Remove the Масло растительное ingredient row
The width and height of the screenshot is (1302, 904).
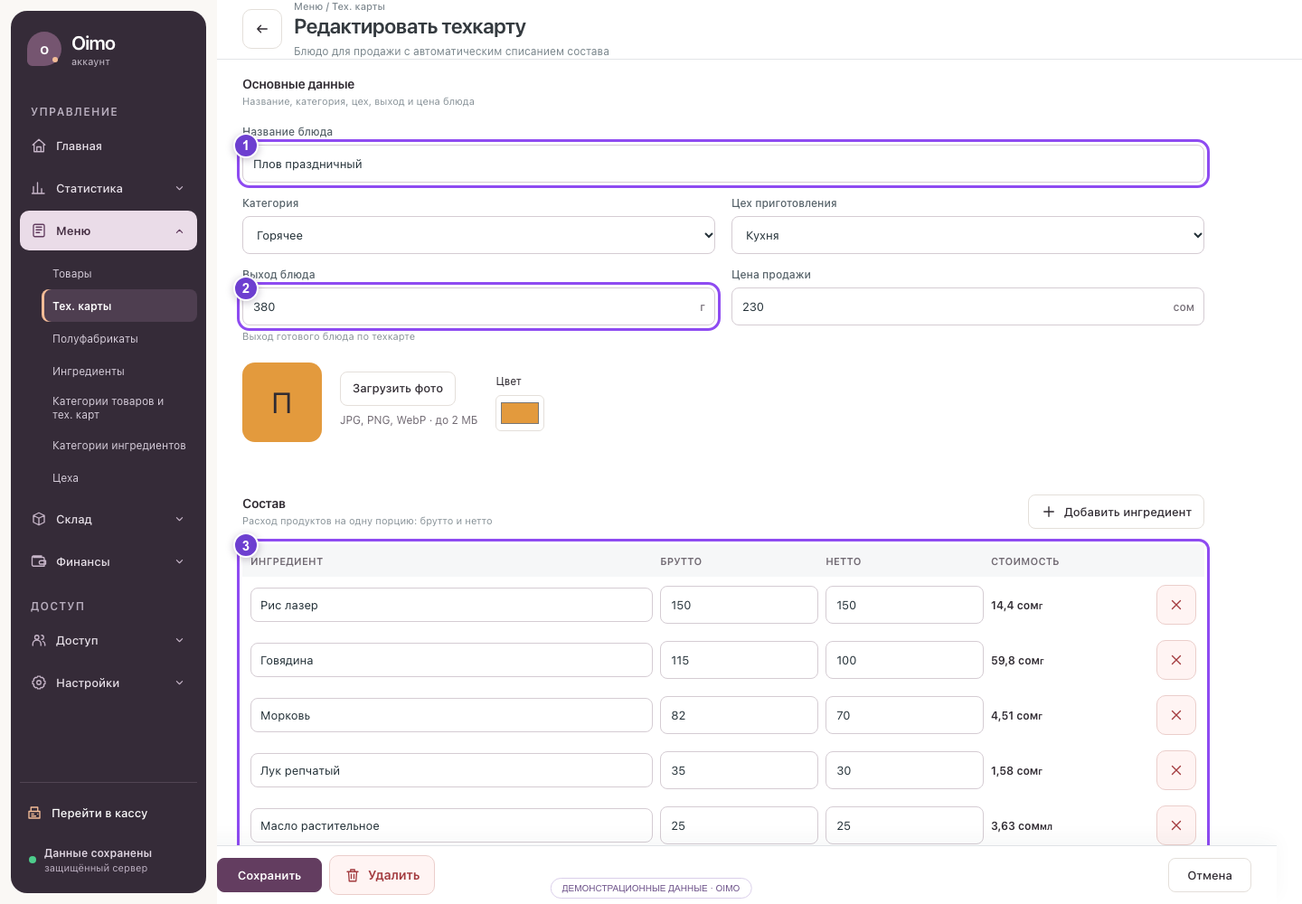[x=1176, y=825]
